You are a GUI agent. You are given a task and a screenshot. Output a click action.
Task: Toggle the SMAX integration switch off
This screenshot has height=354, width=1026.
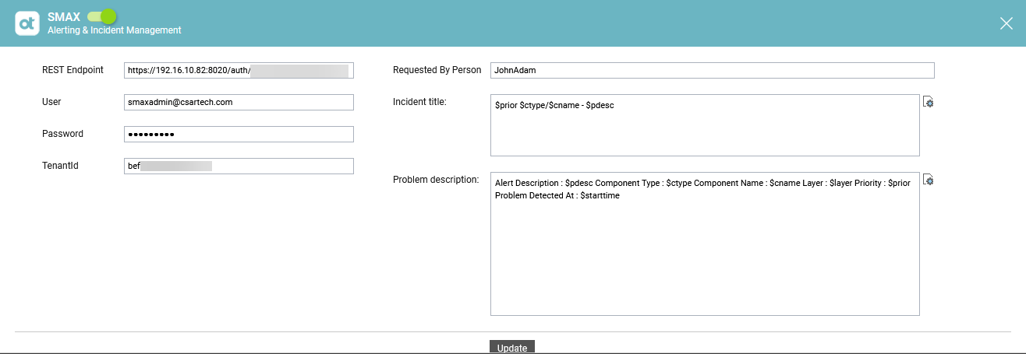click(x=101, y=16)
